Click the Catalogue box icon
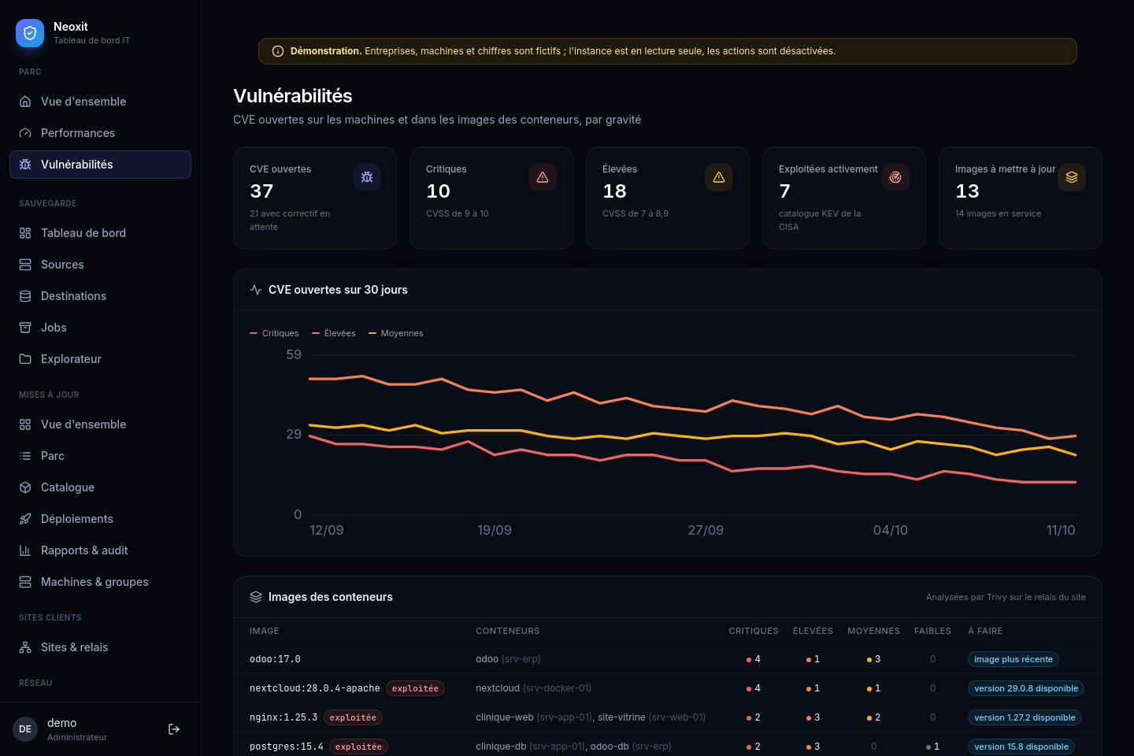The image size is (1134, 756). pyautogui.click(x=25, y=487)
